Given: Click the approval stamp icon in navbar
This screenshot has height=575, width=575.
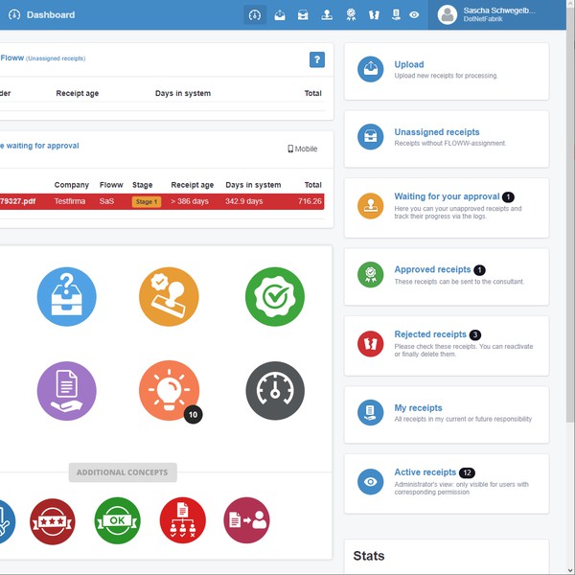Looking at the screenshot, I should tap(327, 15).
